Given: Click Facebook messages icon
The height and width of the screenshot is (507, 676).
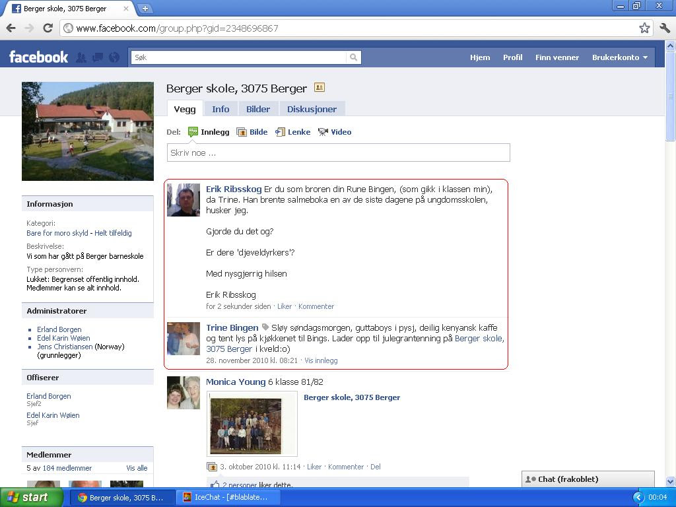Looking at the screenshot, I should (98, 57).
